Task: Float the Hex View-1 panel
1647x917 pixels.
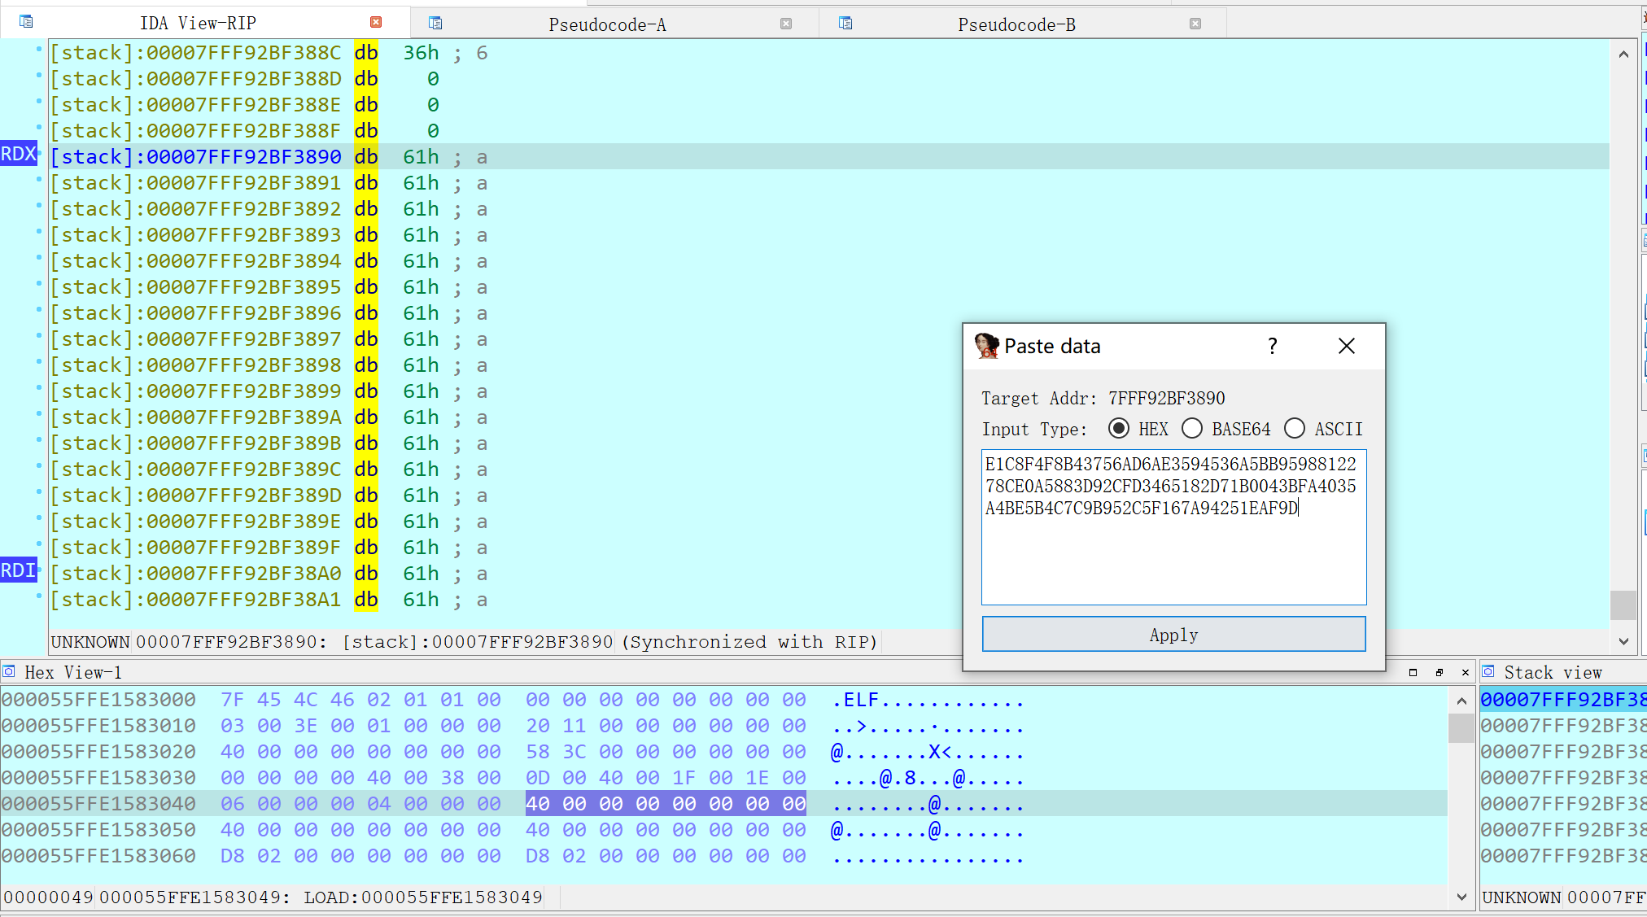Action: (1439, 672)
